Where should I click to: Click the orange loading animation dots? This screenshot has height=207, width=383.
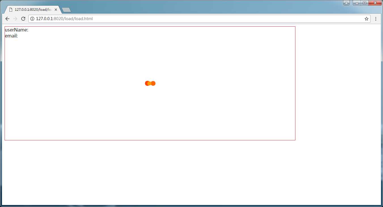pyautogui.click(x=150, y=83)
